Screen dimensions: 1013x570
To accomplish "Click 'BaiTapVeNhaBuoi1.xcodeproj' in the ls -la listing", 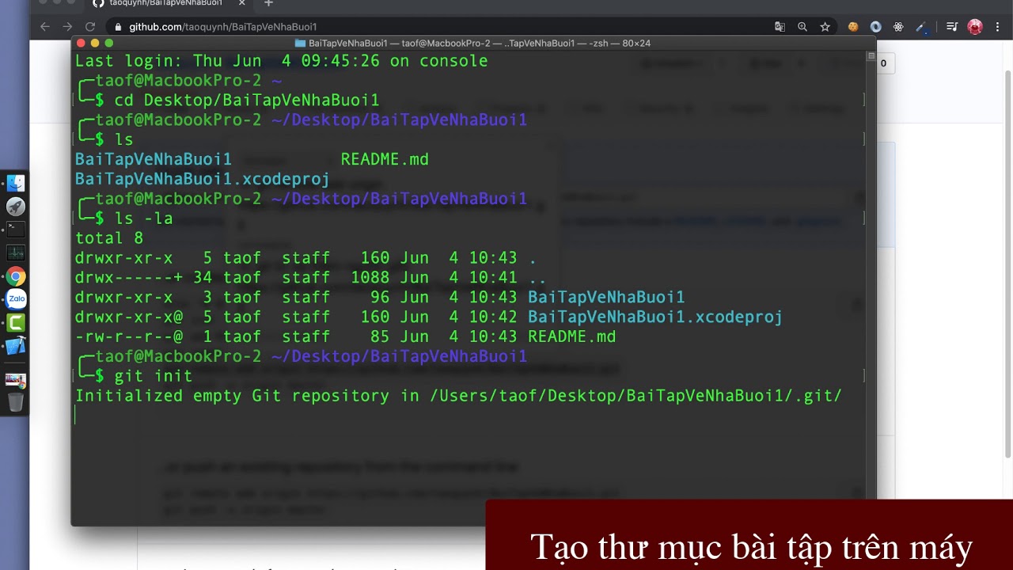I will (x=655, y=317).
